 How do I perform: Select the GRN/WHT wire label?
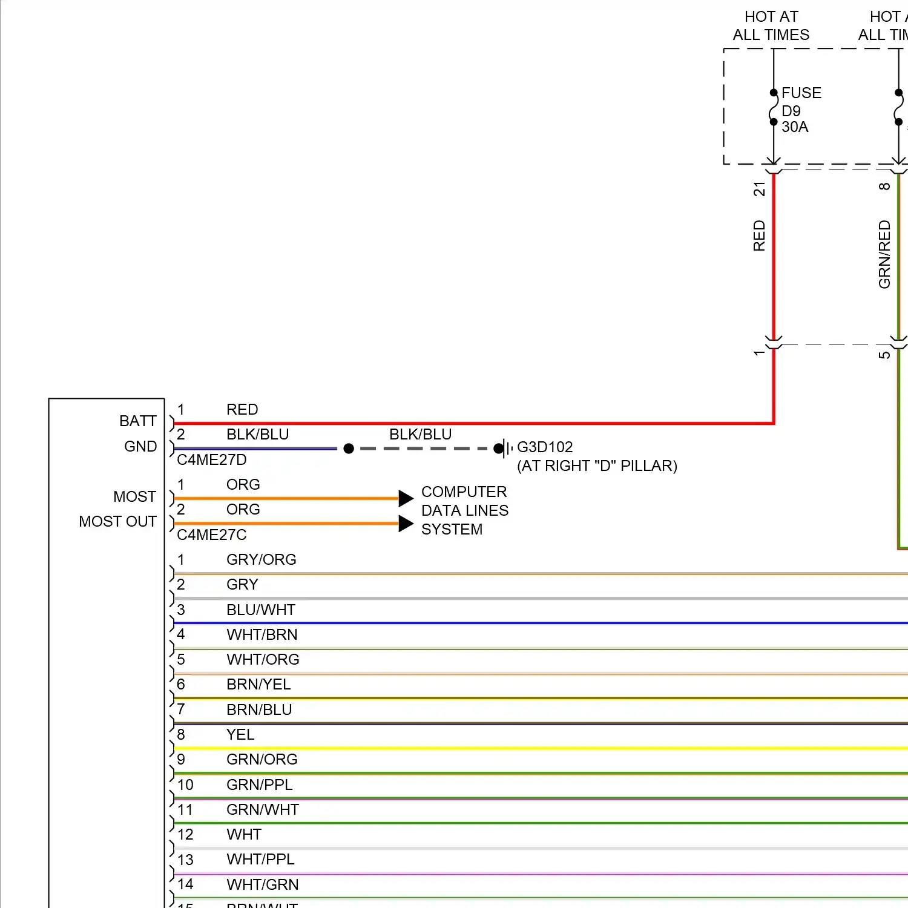pos(263,810)
